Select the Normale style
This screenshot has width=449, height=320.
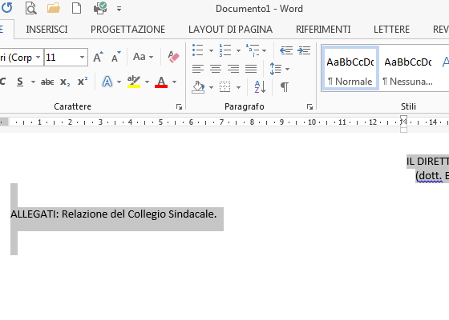click(350, 69)
